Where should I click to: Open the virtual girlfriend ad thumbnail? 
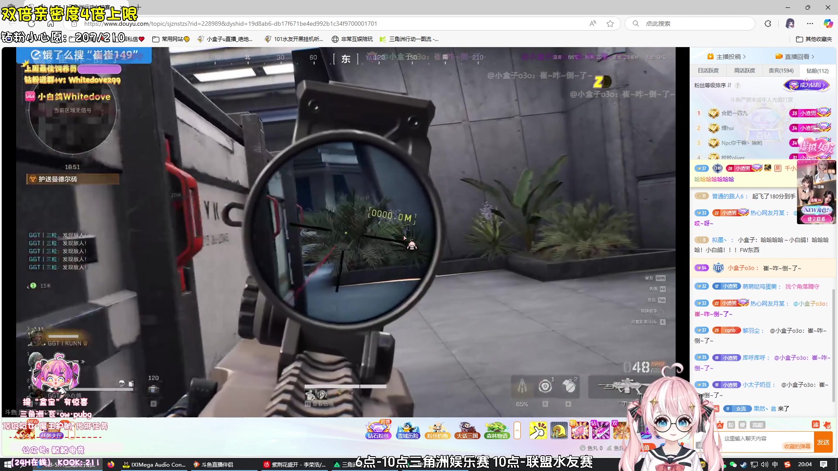click(x=816, y=192)
